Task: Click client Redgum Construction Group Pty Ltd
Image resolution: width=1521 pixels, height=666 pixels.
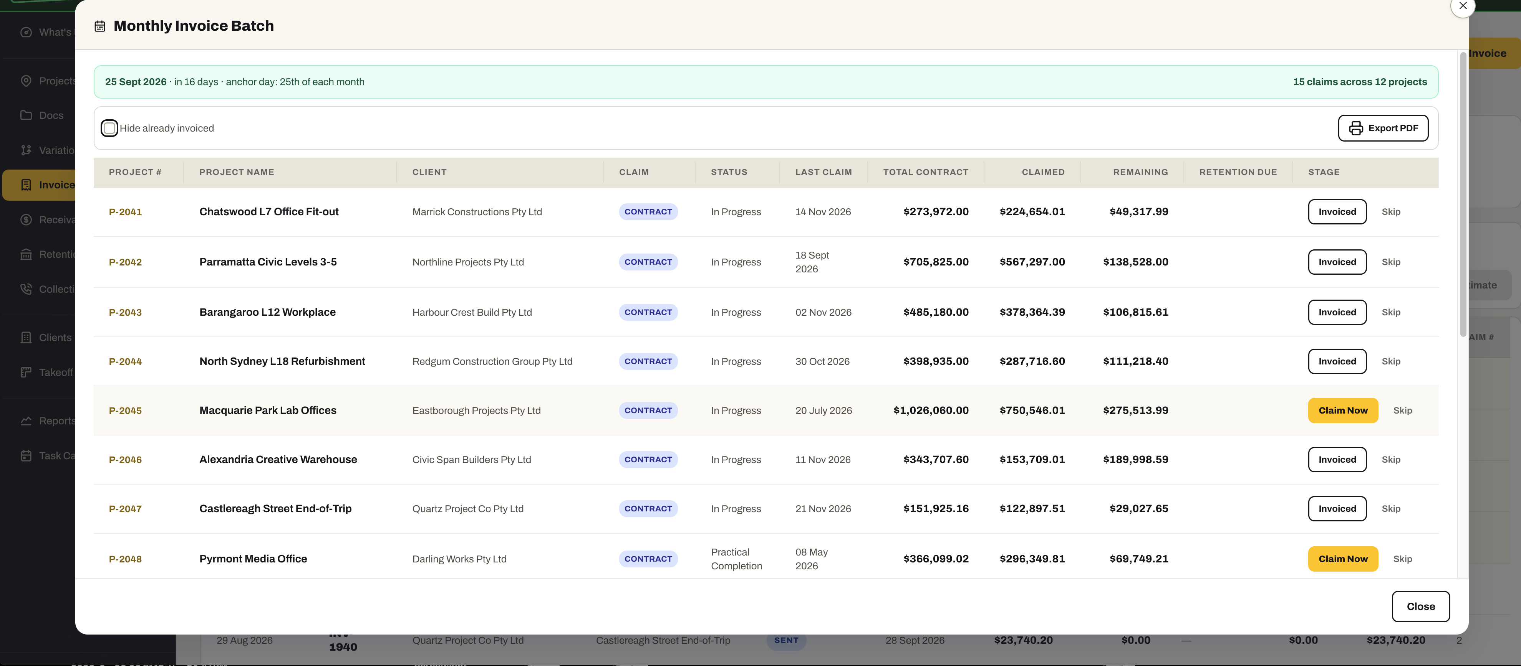Action: 492,361
